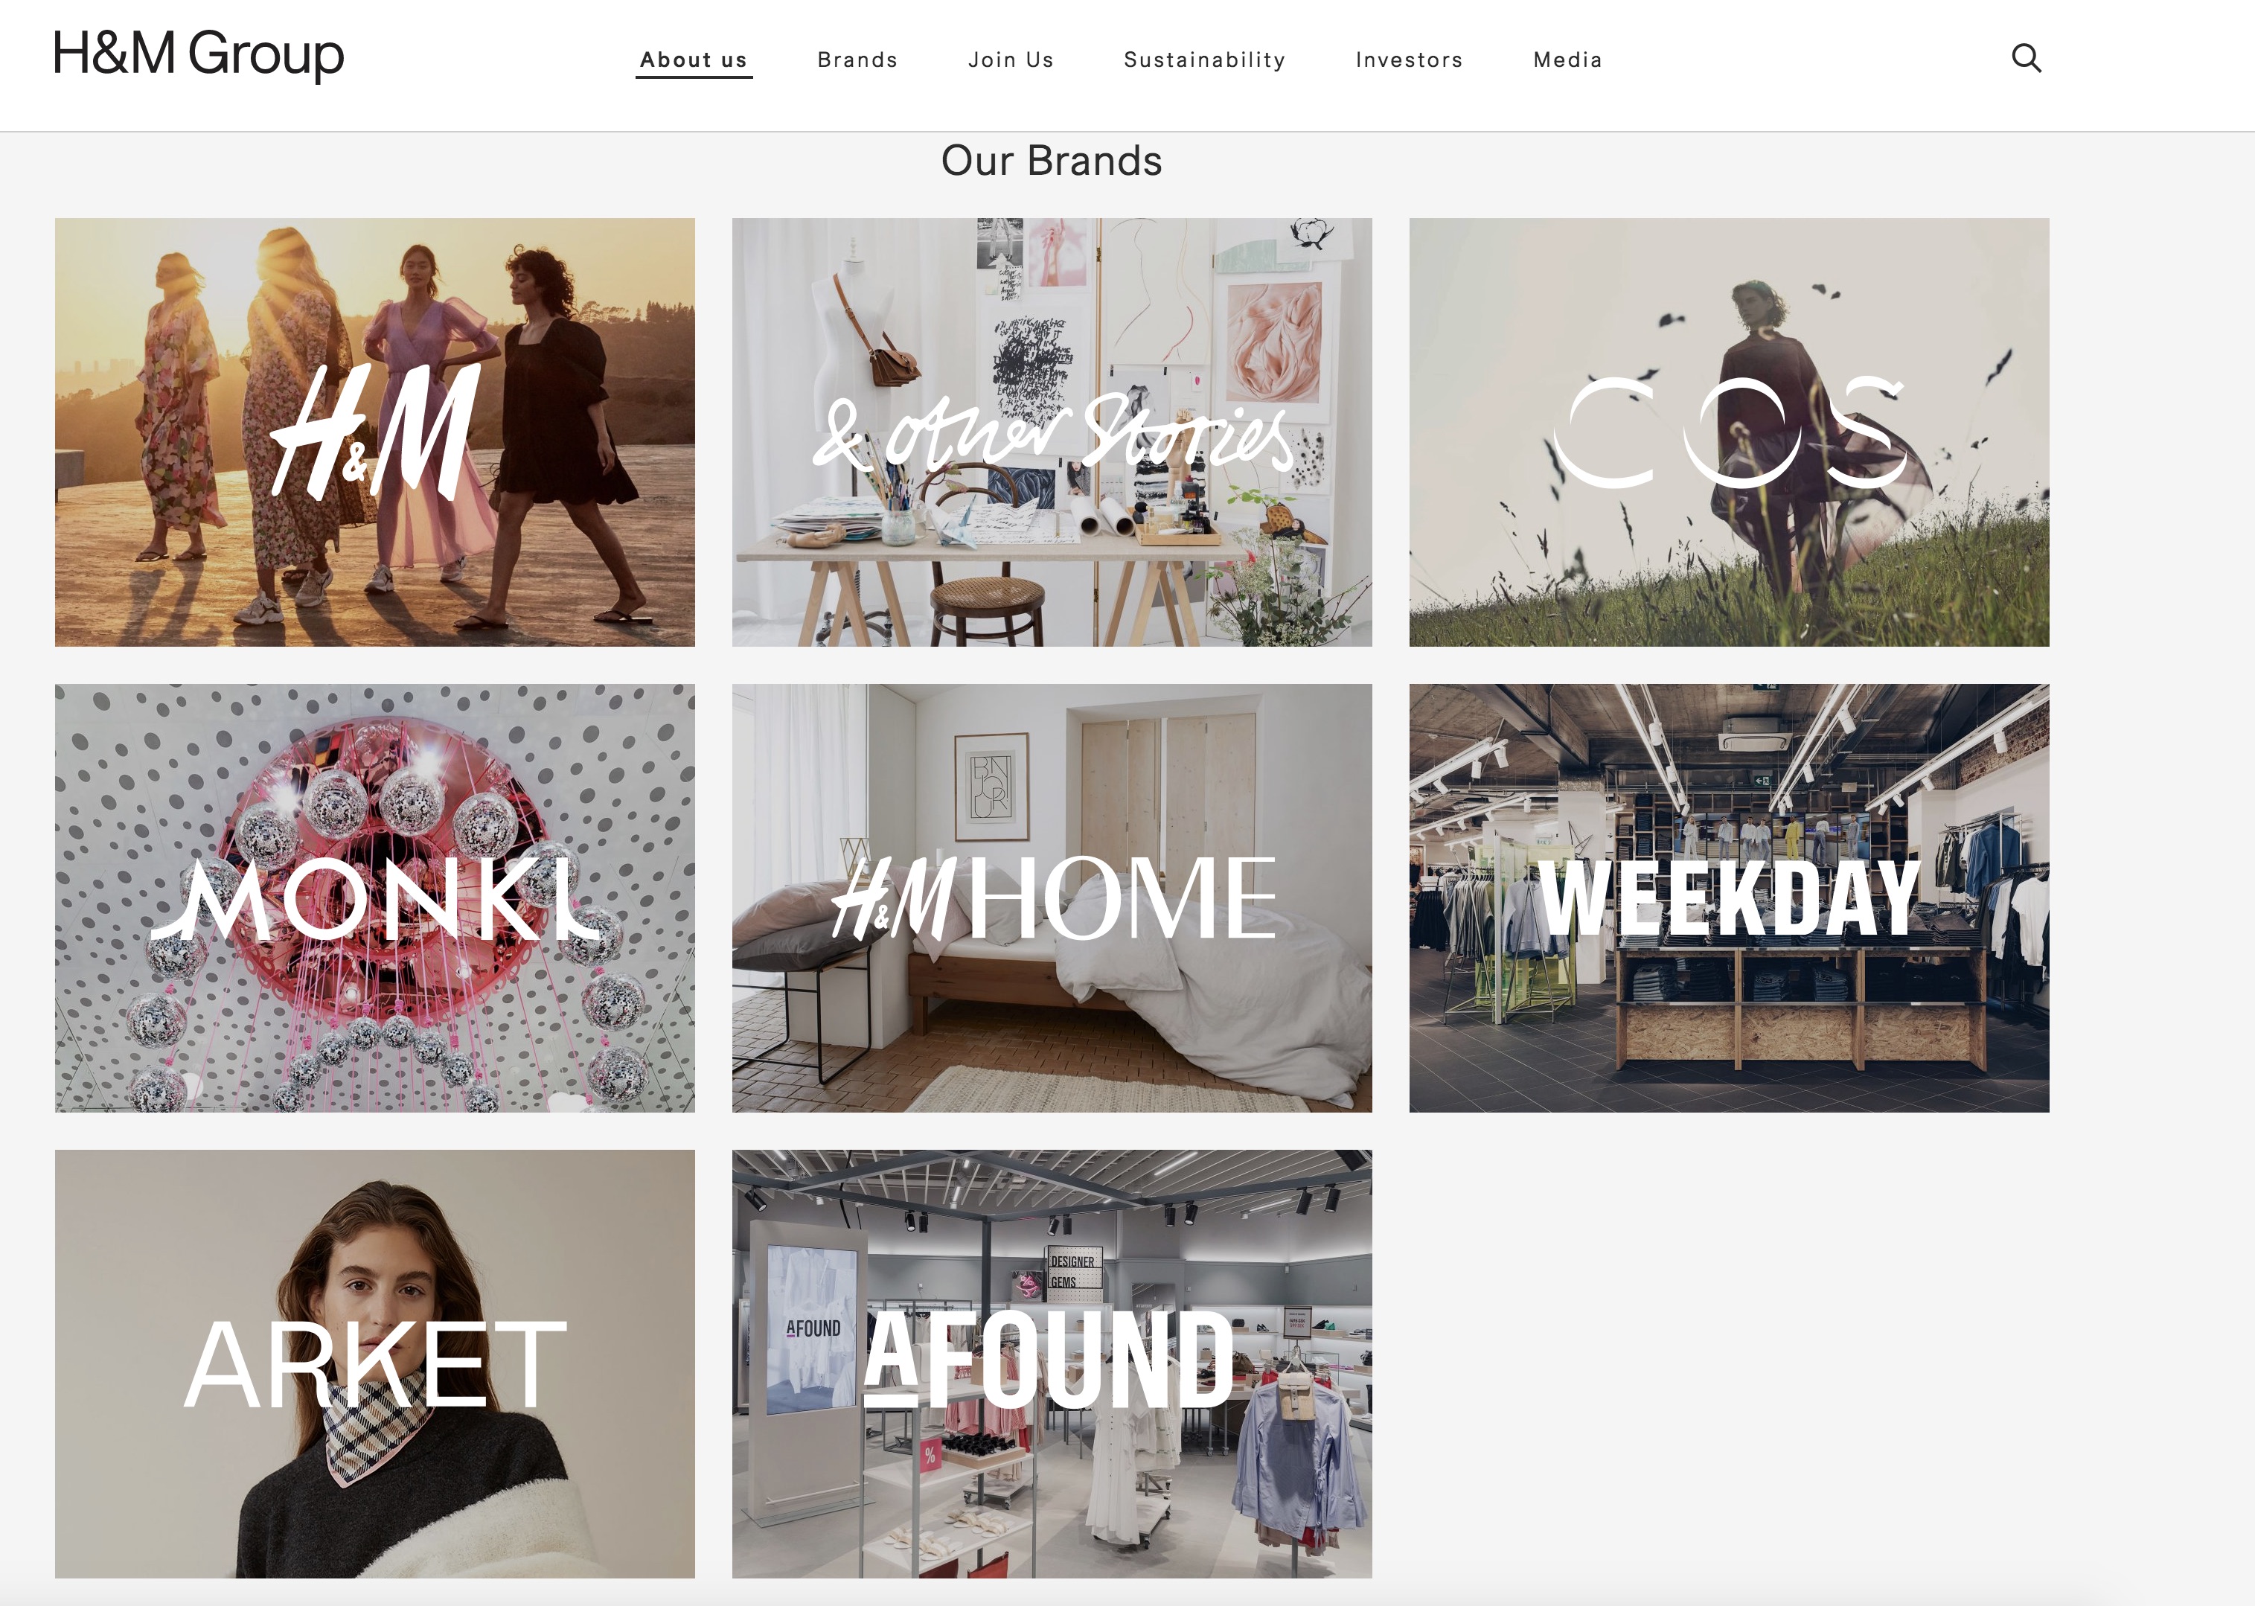Screen dimensions: 2255x1606
Task: Open the & Other Stories brand tile
Action: tap(1052, 432)
